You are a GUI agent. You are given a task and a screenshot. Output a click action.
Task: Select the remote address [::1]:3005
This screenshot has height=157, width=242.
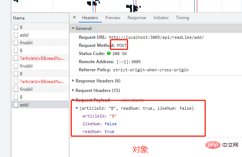tap(129, 62)
